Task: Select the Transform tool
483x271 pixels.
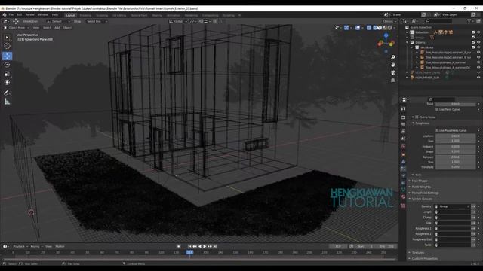Action: point(7,82)
